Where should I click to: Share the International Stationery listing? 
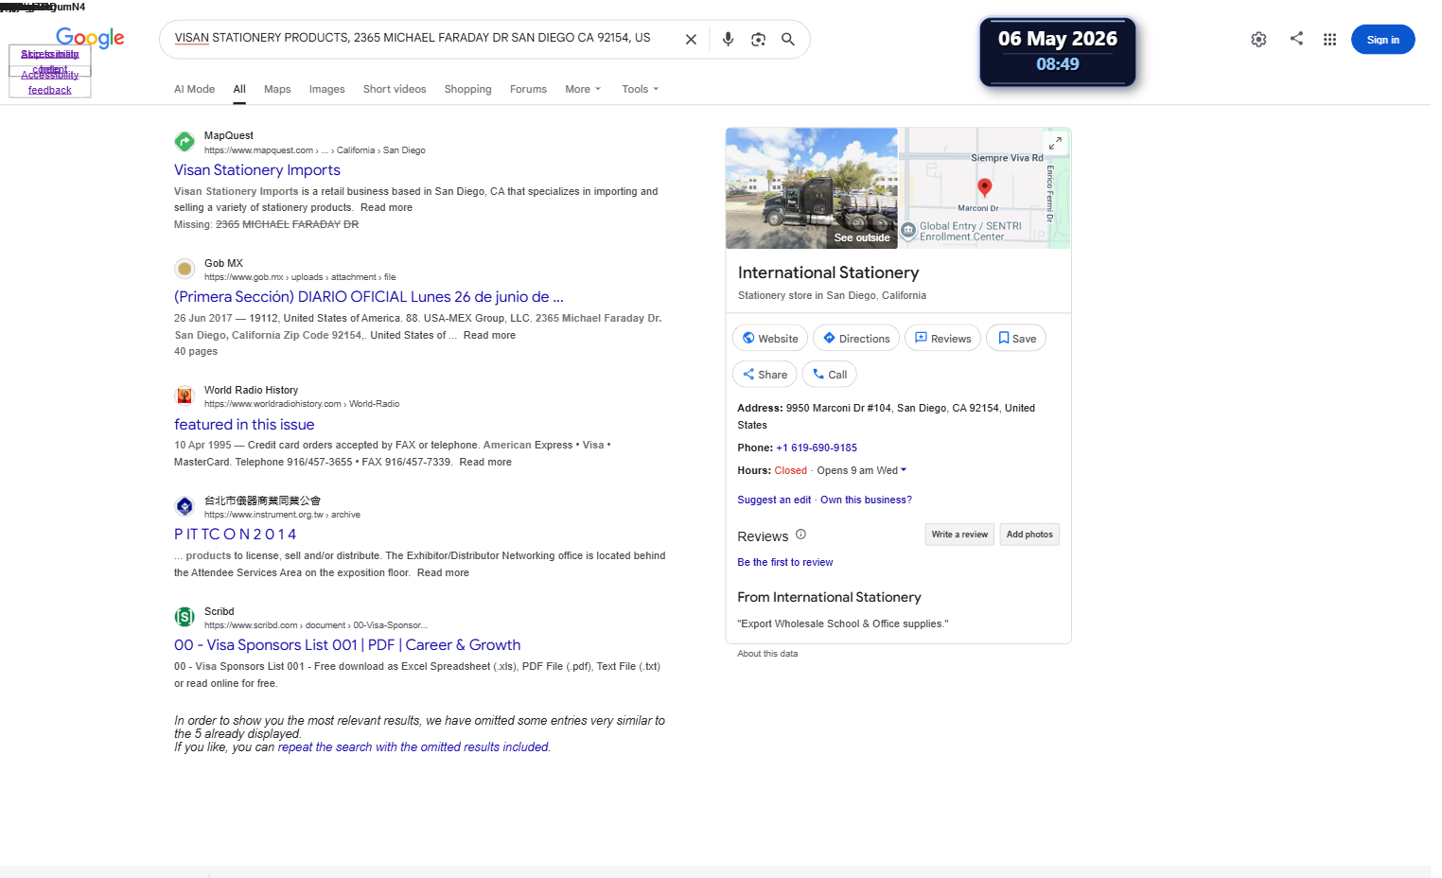pos(765,374)
